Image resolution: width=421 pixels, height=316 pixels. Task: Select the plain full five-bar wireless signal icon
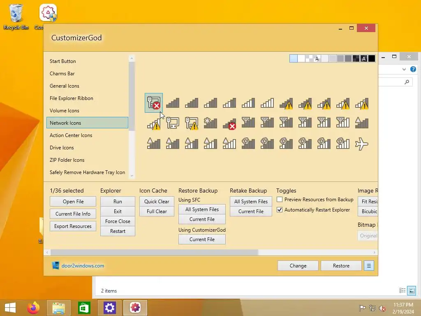(x=267, y=103)
